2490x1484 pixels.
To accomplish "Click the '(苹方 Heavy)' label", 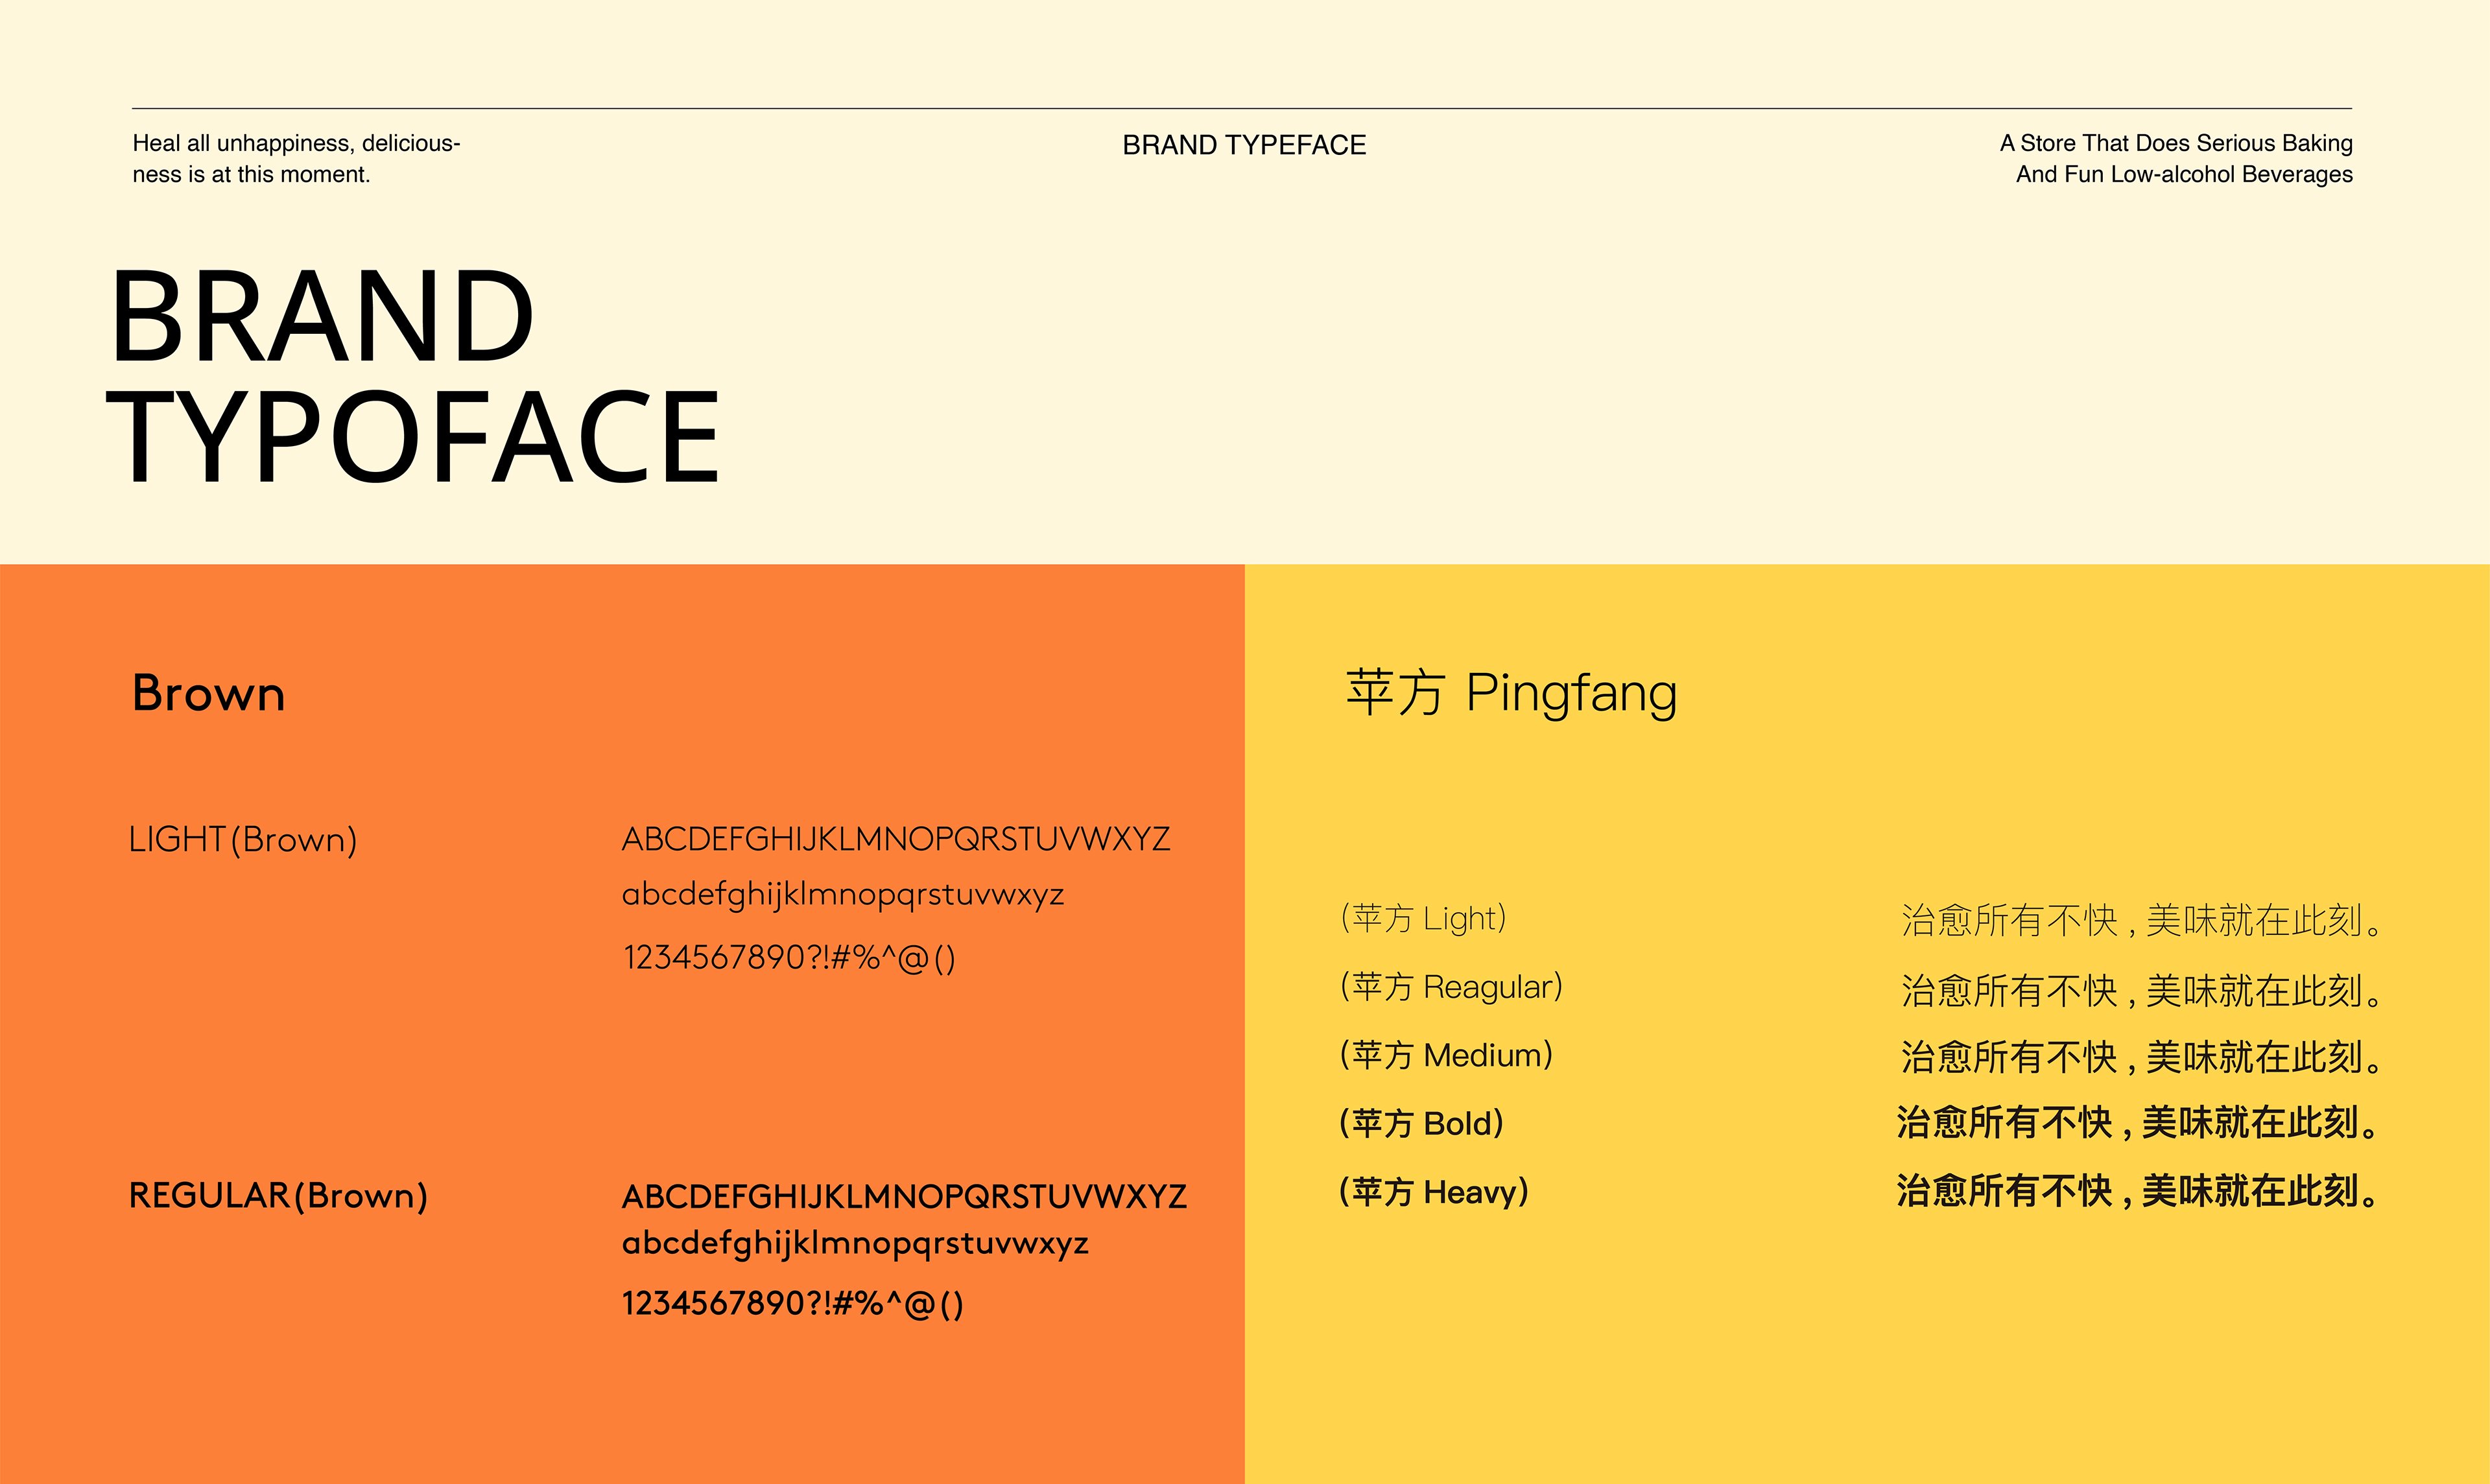I will [1434, 1192].
